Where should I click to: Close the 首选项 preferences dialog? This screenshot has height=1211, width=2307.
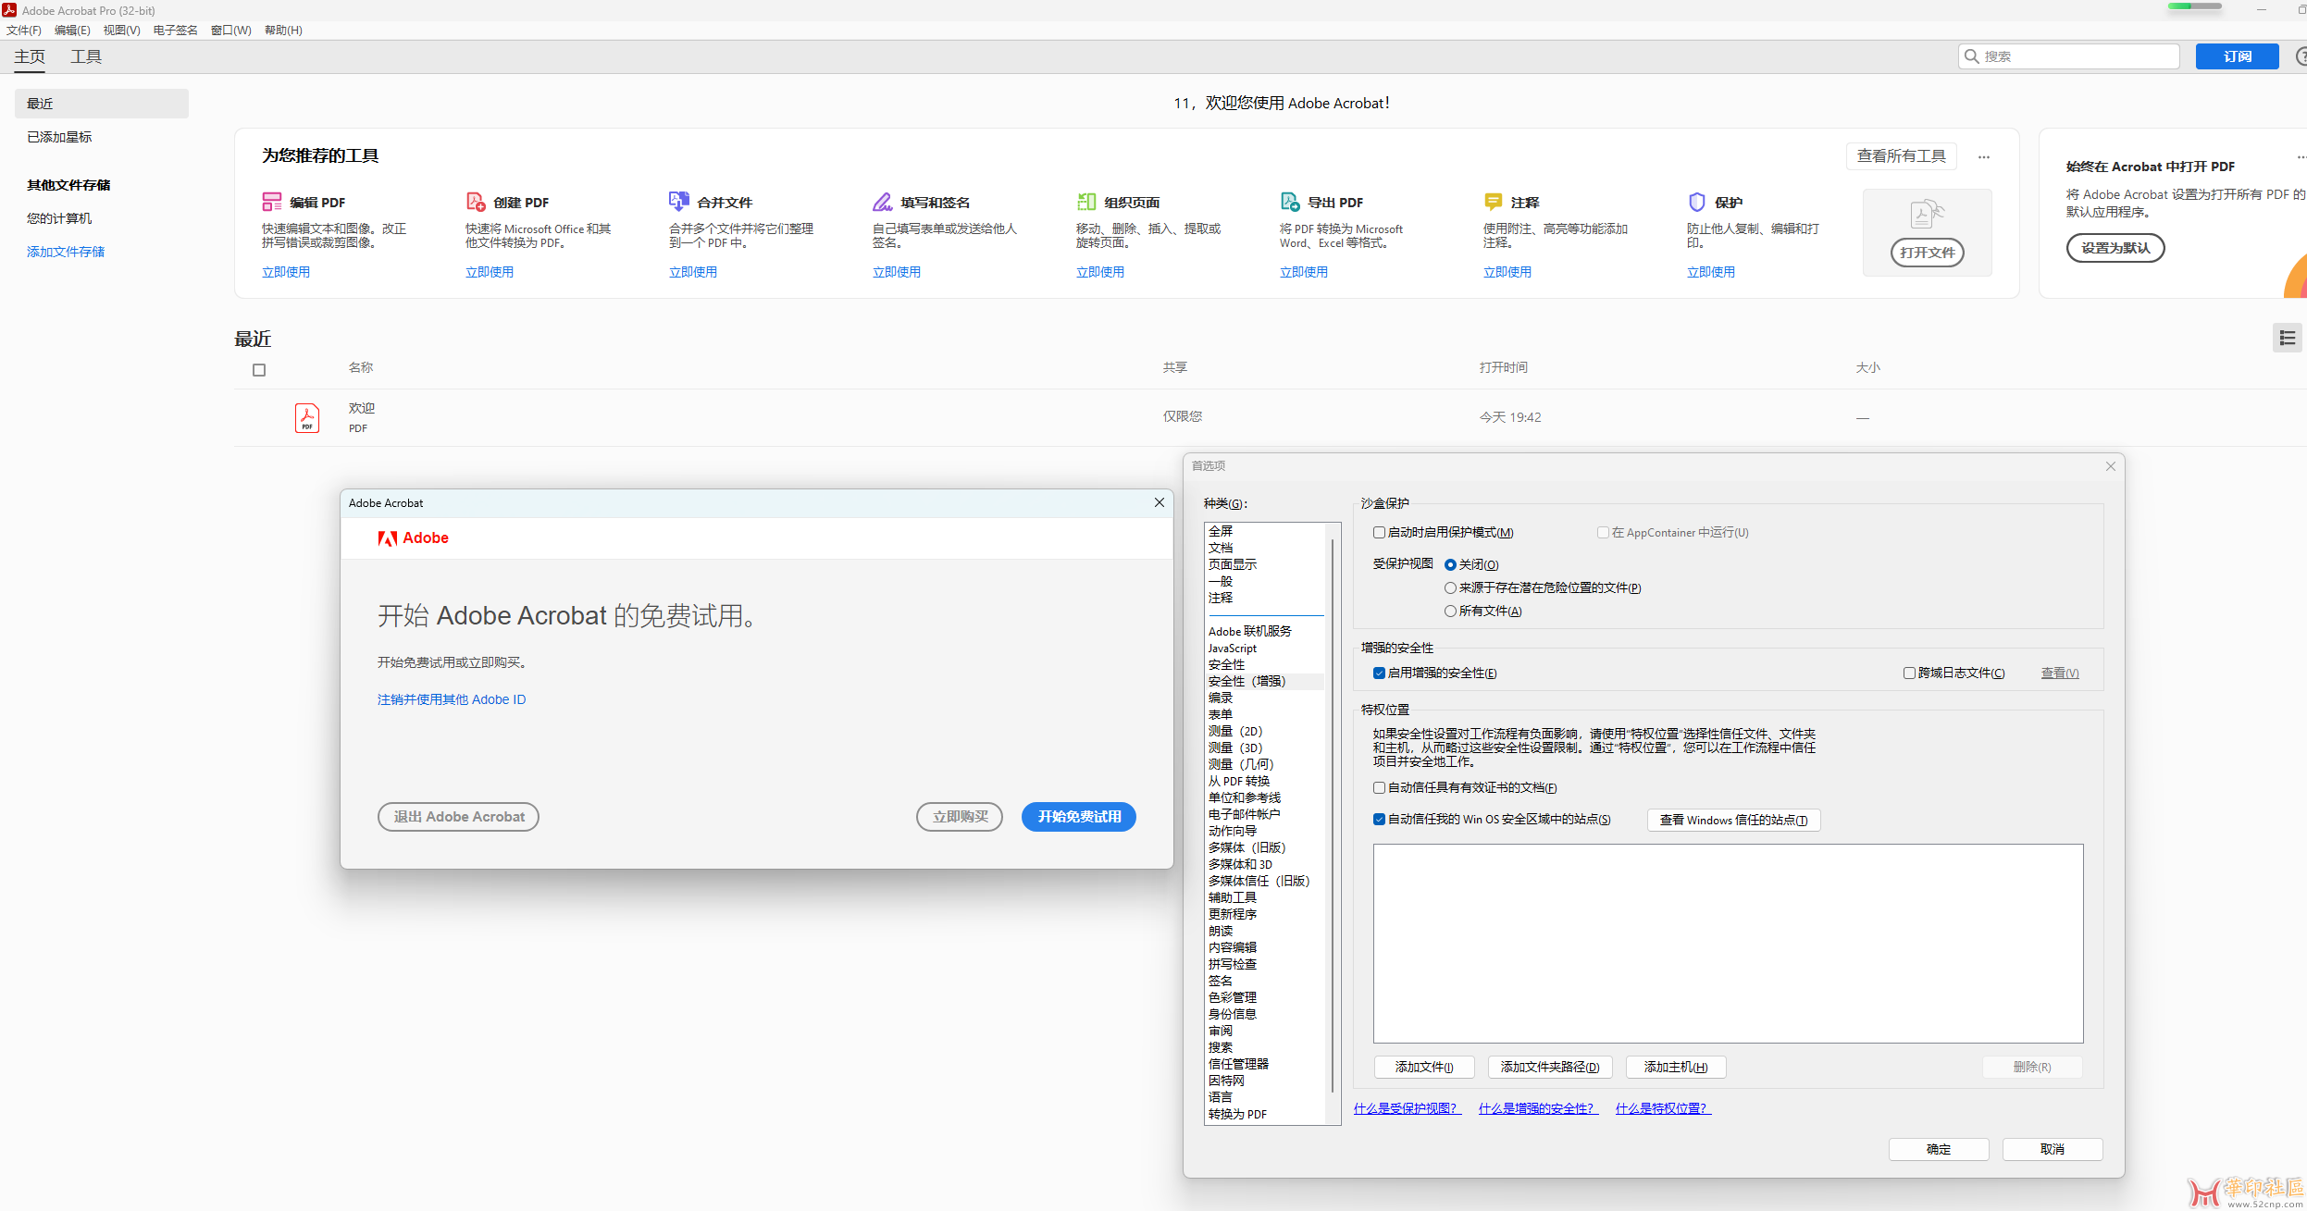2111,466
